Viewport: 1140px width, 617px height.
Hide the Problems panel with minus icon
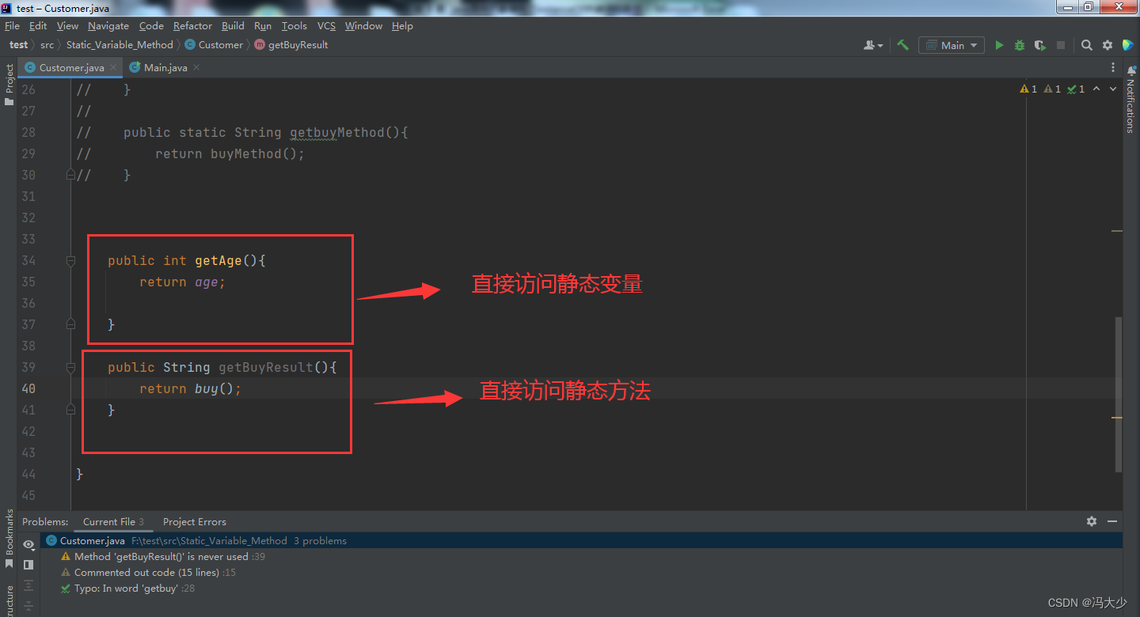click(1112, 521)
